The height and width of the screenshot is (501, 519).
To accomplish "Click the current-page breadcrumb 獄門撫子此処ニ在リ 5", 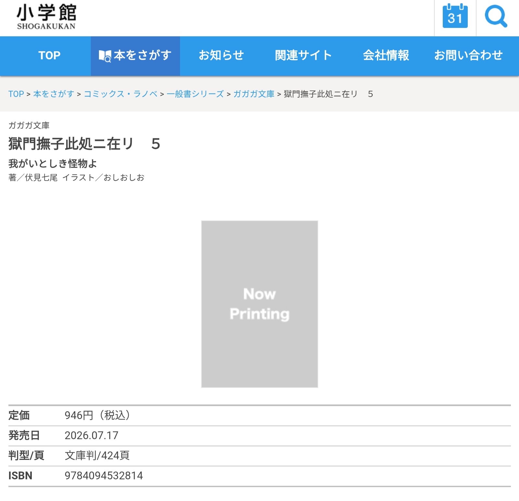I will click(x=329, y=94).
